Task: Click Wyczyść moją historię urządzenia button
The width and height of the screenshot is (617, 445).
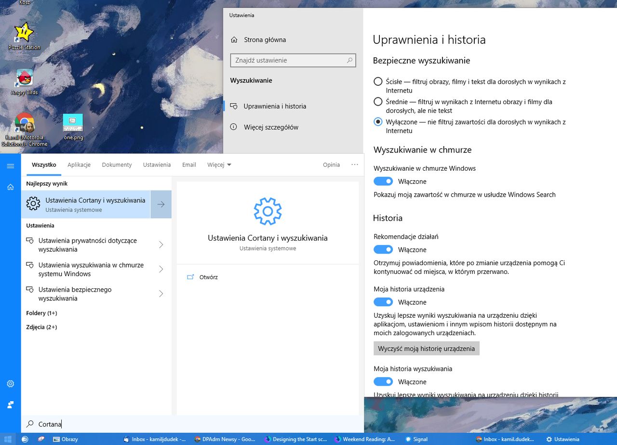Action: pyautogui.click(x=427, y=349)
